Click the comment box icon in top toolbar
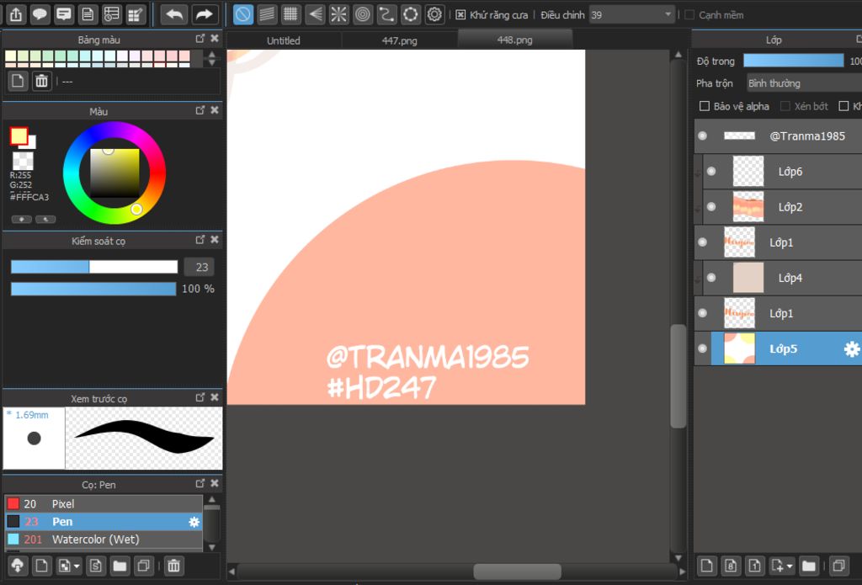 64,14
